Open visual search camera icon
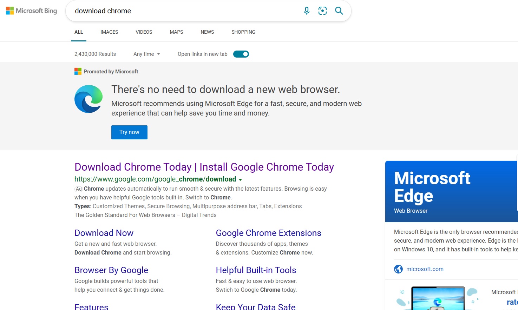 click(322, 11)
